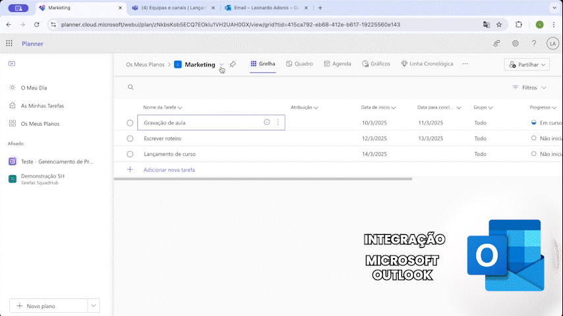The image size is (563, 316).
Task: Switch to the Gráficos view tab
Action: point(376,64)
